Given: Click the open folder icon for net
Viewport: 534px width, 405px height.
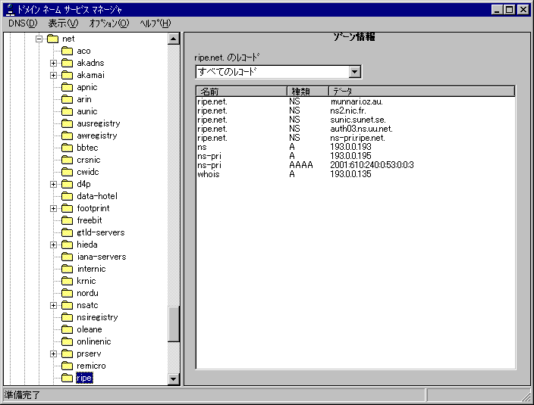Looking at the screenshot, I should click(52, 39).
